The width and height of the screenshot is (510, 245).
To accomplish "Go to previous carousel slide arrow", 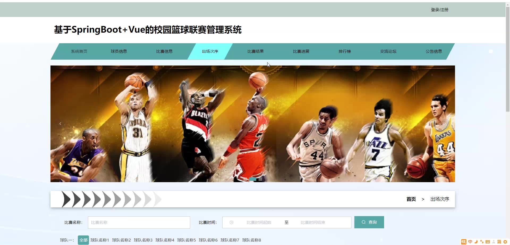I will coord(60,124).
